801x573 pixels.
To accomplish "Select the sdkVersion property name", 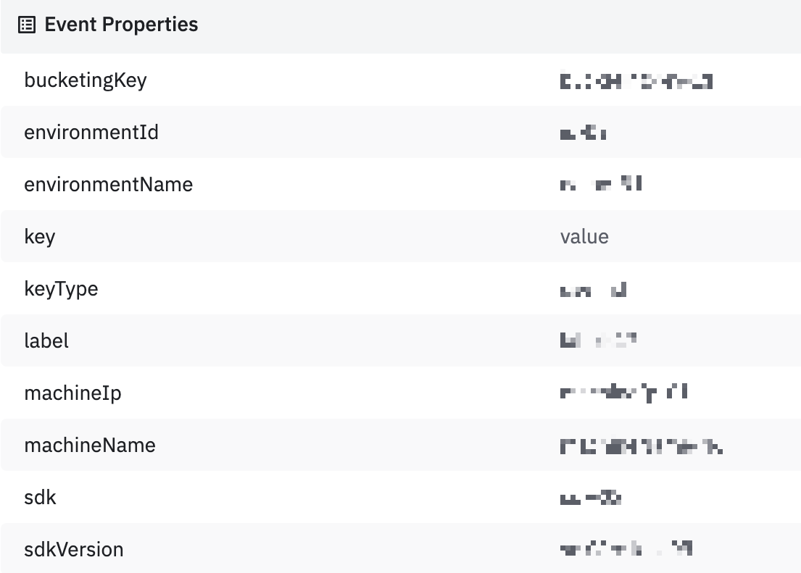I will (74, 549).
